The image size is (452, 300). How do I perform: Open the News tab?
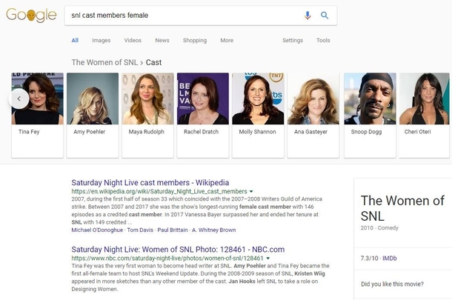click(x=162, y=40)
